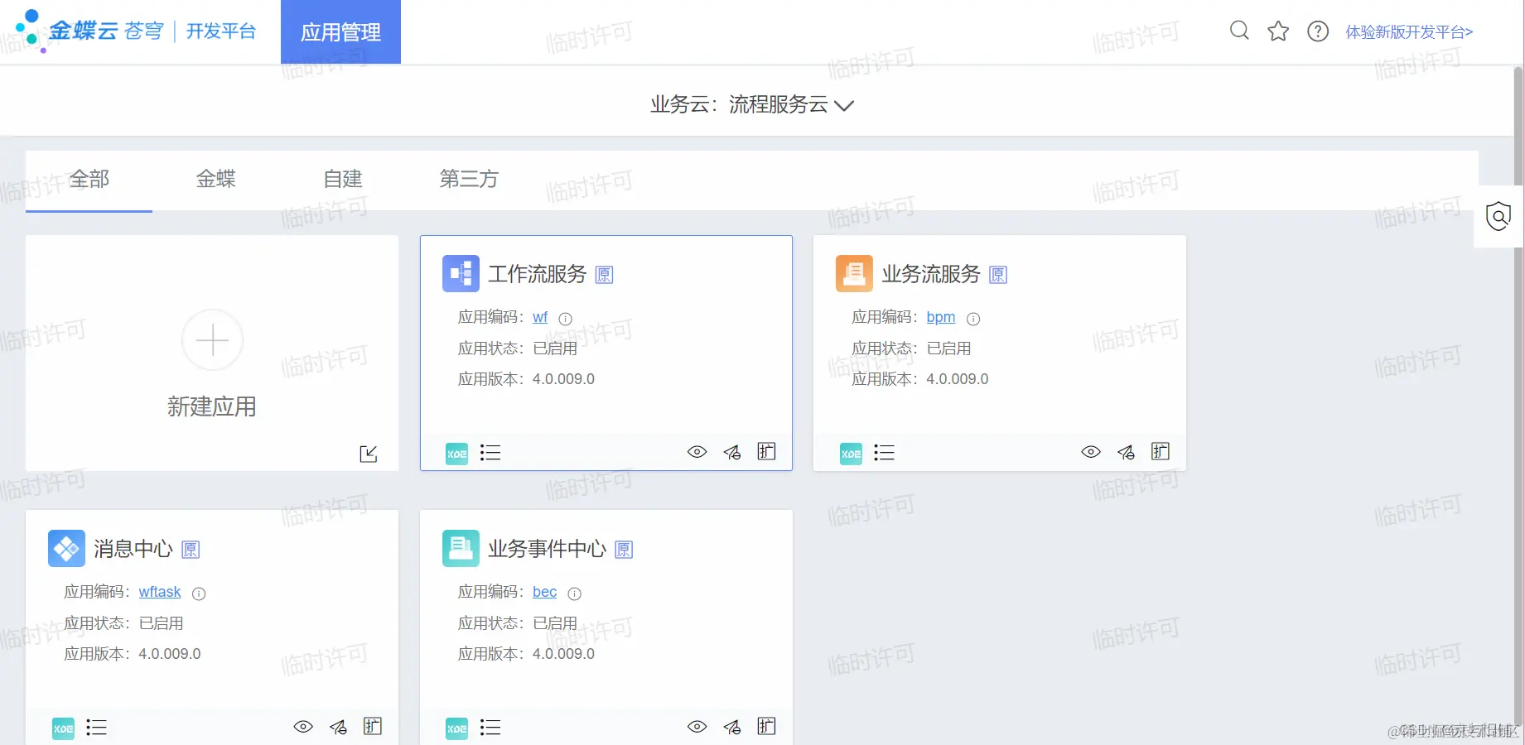Open the wf application code link

[x=540, y=317]
